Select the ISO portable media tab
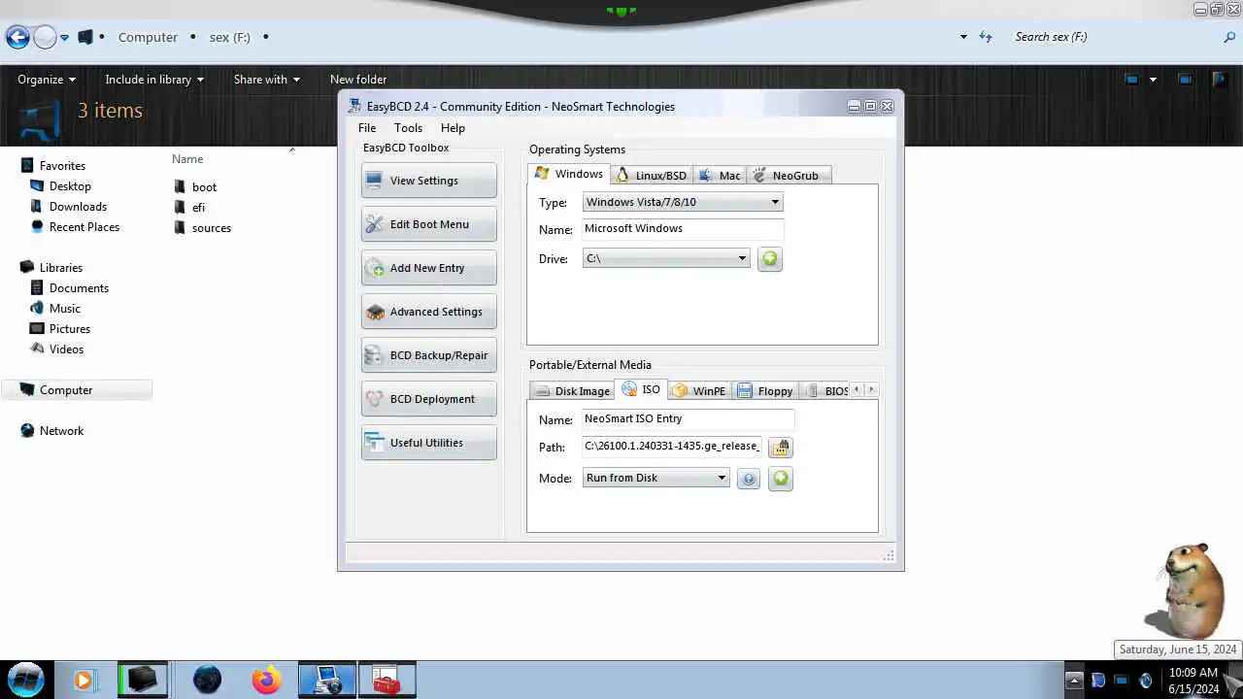The width and height of the screenshot is (1243, 699). point(642,389)
